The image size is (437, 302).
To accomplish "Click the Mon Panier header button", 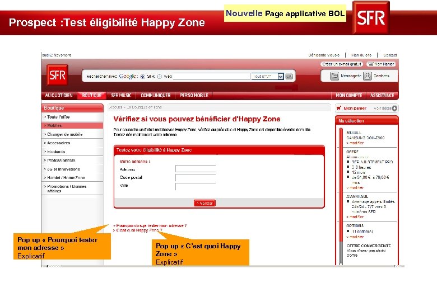I will pyautogui.click(x=381, y=64).
